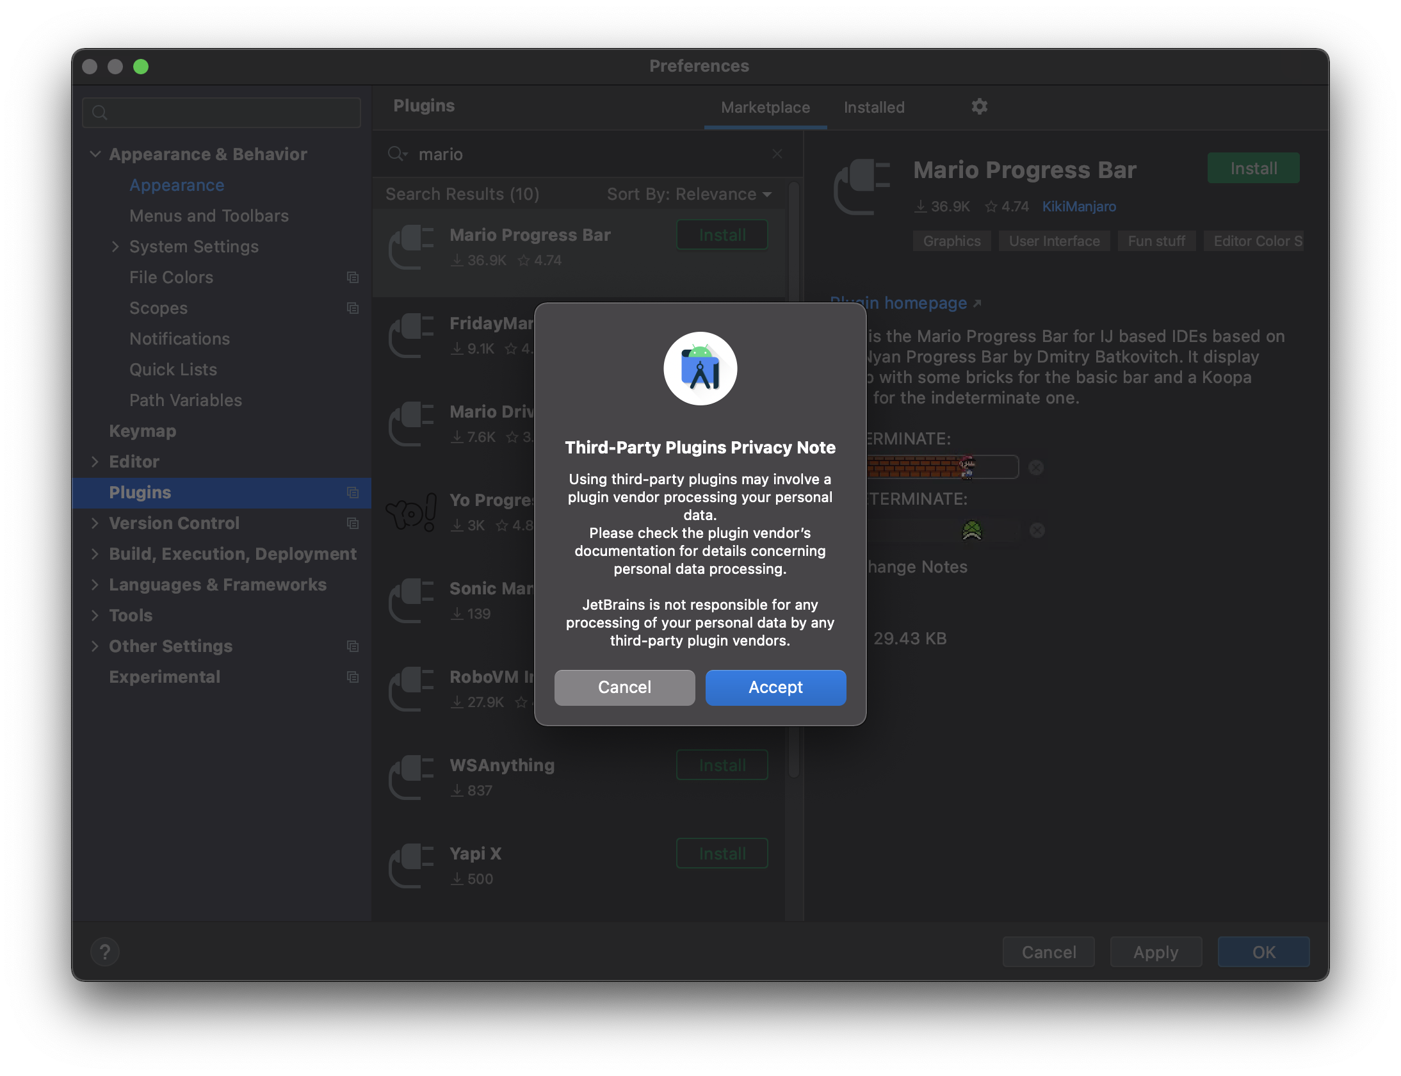Click the plugins settings gear icon
The image size is (1401, 1076).
click(979, 106)
